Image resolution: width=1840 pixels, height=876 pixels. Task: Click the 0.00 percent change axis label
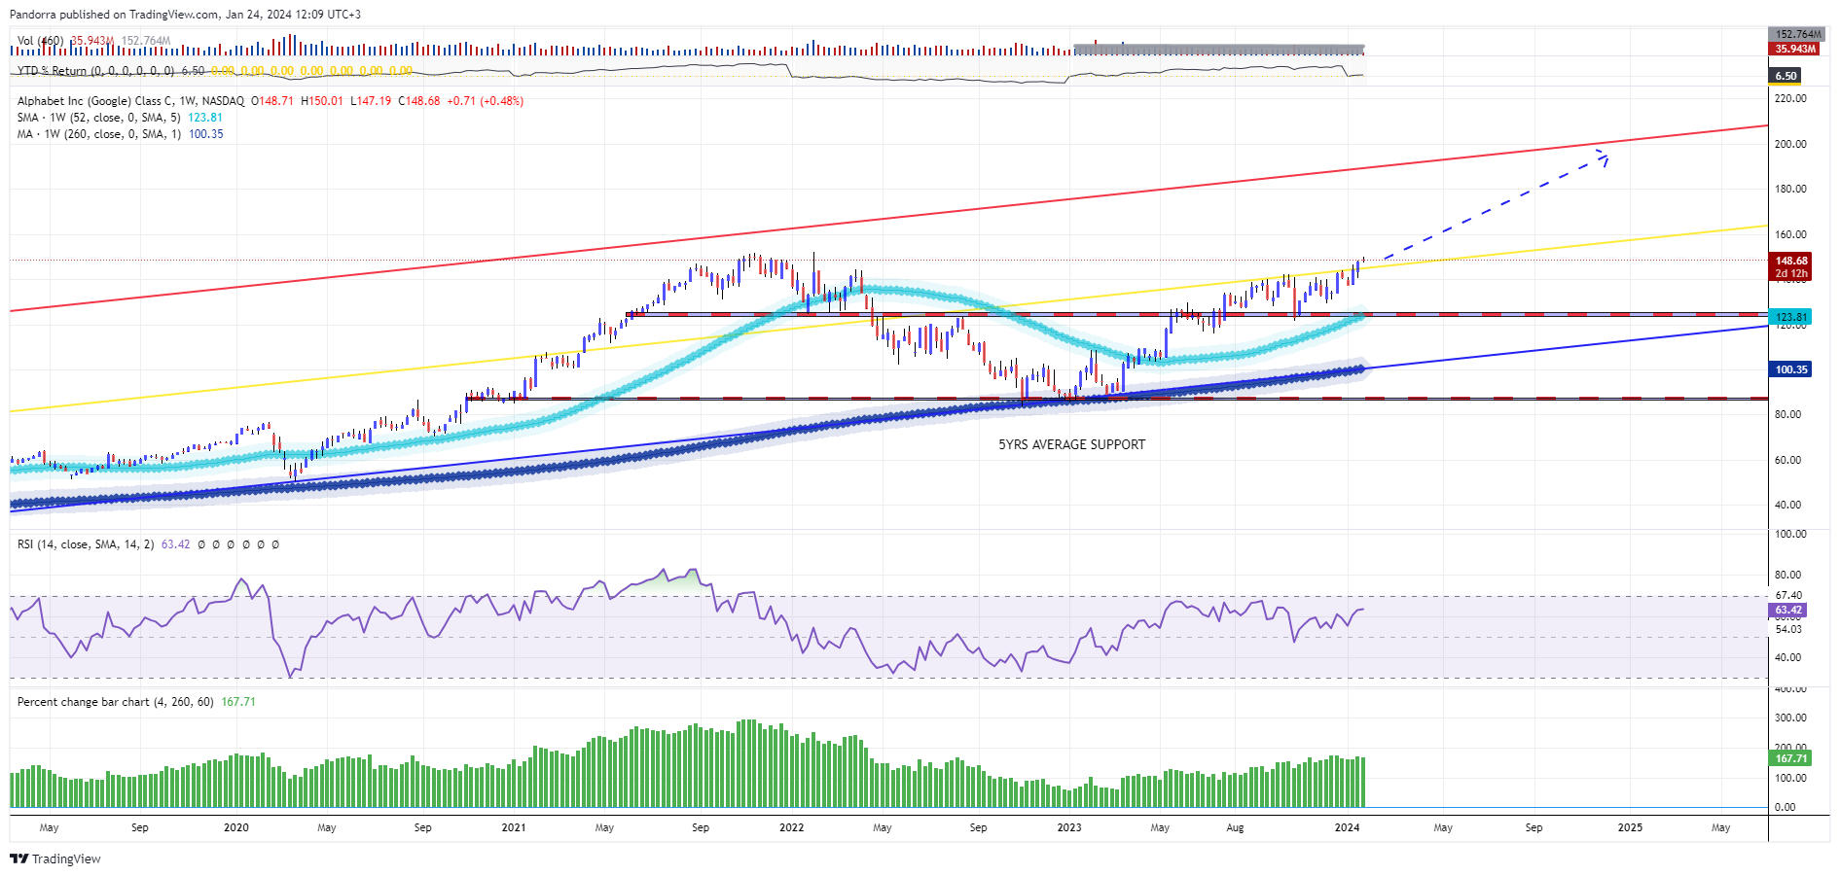pos(1786,807)
